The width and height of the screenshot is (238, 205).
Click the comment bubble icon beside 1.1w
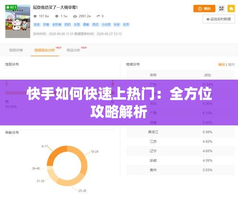[57, 16]
